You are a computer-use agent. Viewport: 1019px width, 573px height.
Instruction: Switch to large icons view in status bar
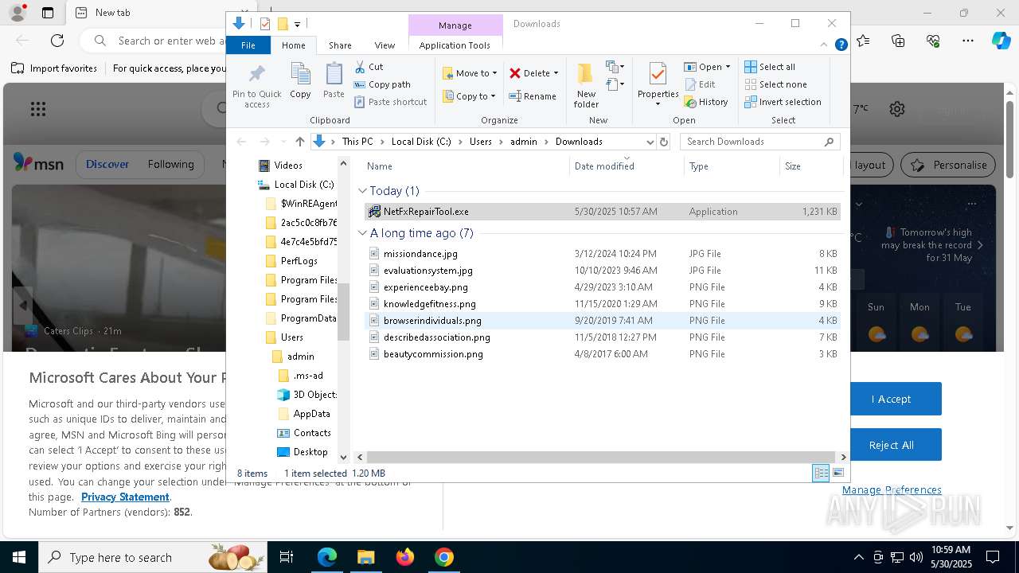pyautogui.click(x=837, y=473)
